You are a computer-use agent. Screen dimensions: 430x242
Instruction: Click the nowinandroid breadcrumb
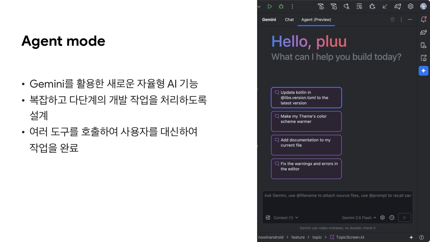[x=271, y=237]
